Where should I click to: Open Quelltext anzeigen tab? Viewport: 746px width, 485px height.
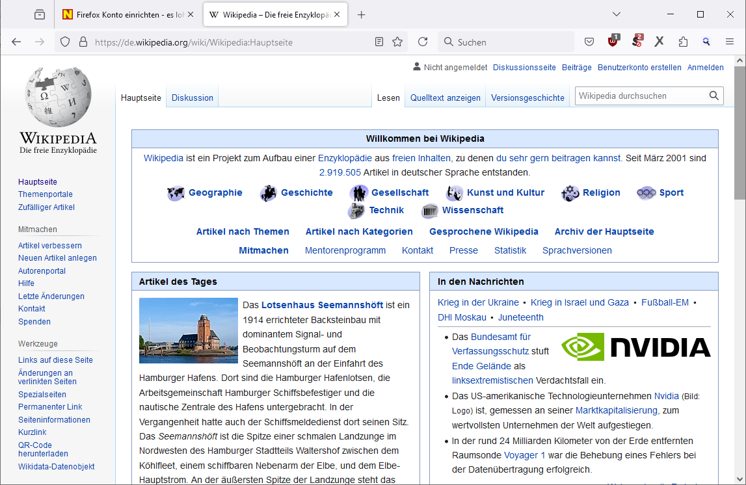click(x=446, y=98)
